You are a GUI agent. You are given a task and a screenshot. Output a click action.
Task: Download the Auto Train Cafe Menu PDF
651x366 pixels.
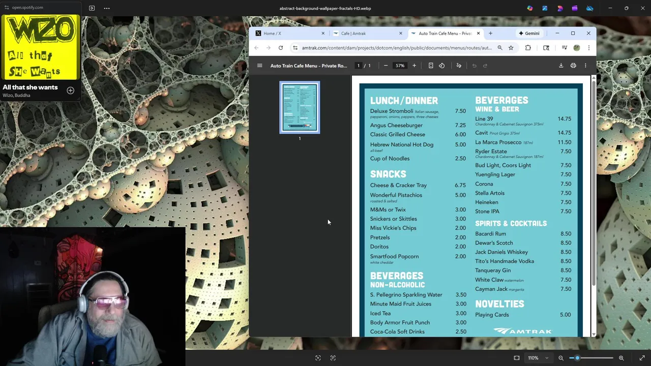(561, 66)
